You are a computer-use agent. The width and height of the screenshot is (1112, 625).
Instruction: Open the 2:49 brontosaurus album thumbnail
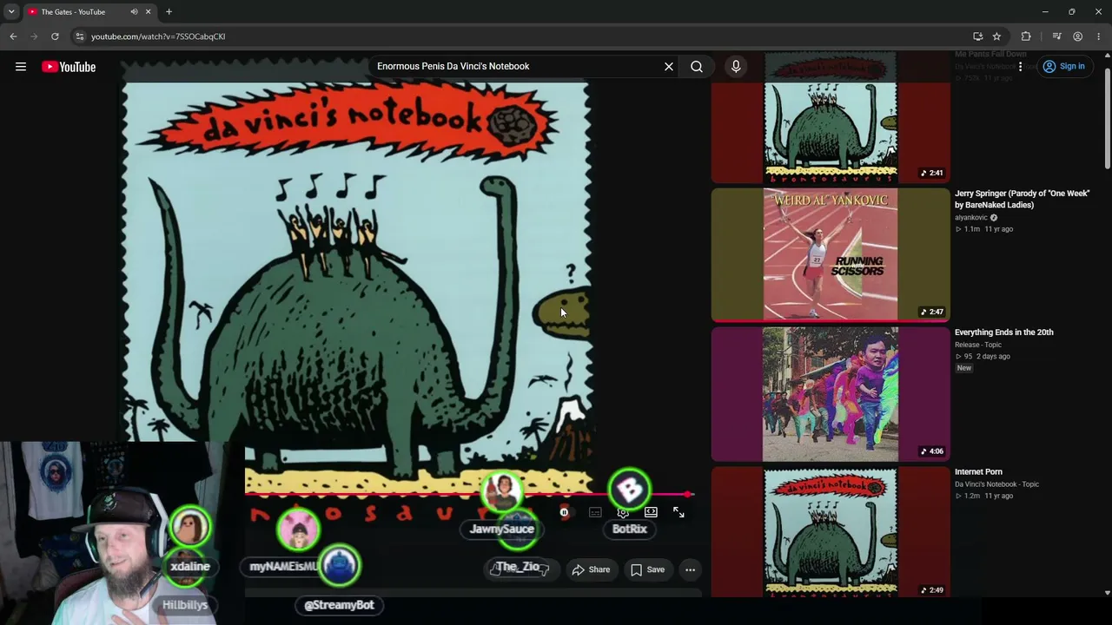831,533
